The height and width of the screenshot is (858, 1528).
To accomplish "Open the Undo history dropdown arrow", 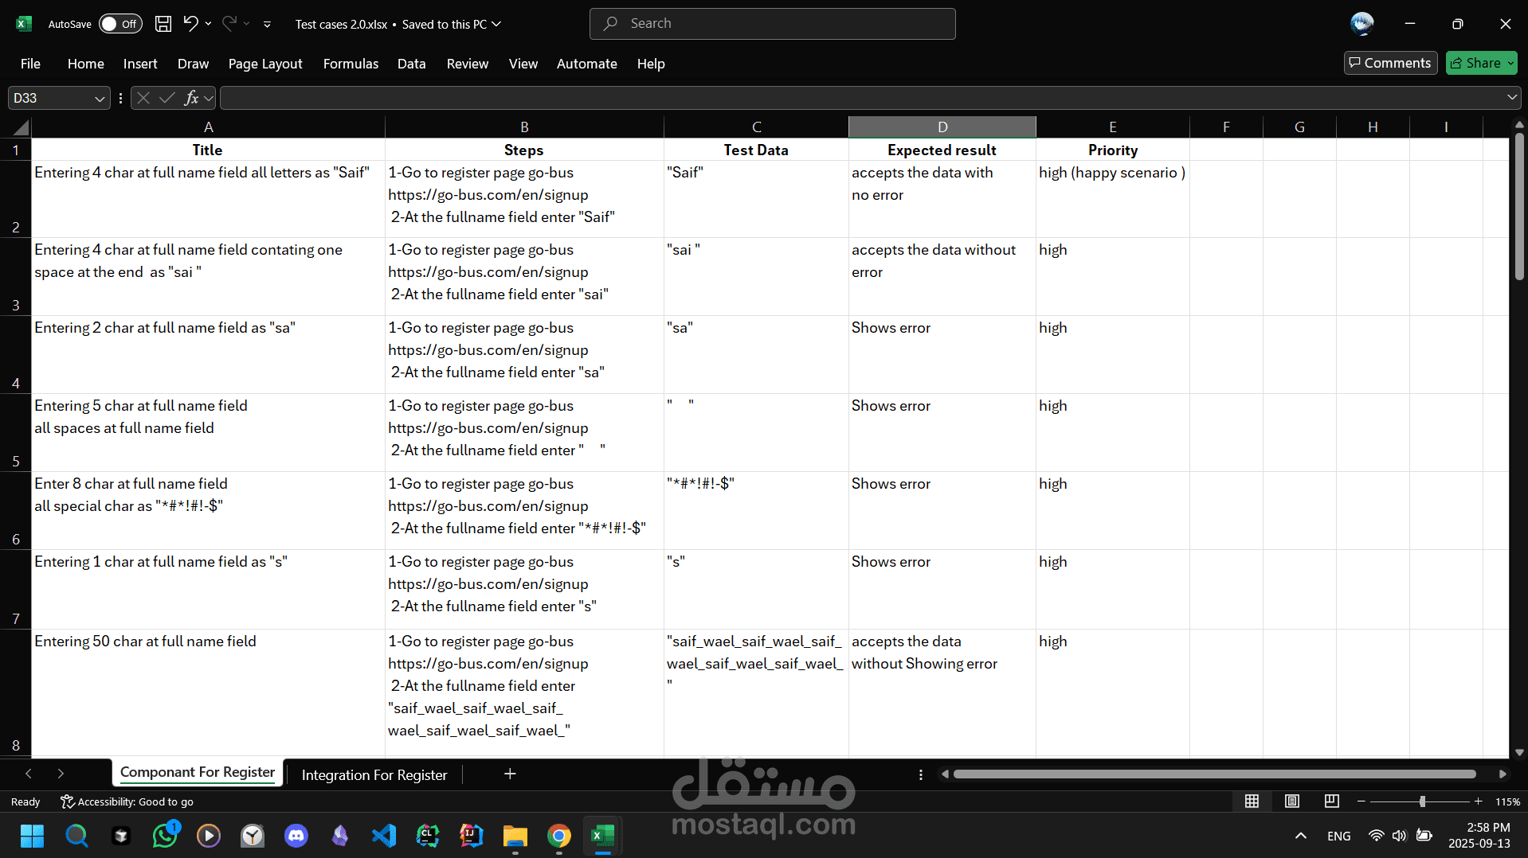I will [x=209, y=24].
